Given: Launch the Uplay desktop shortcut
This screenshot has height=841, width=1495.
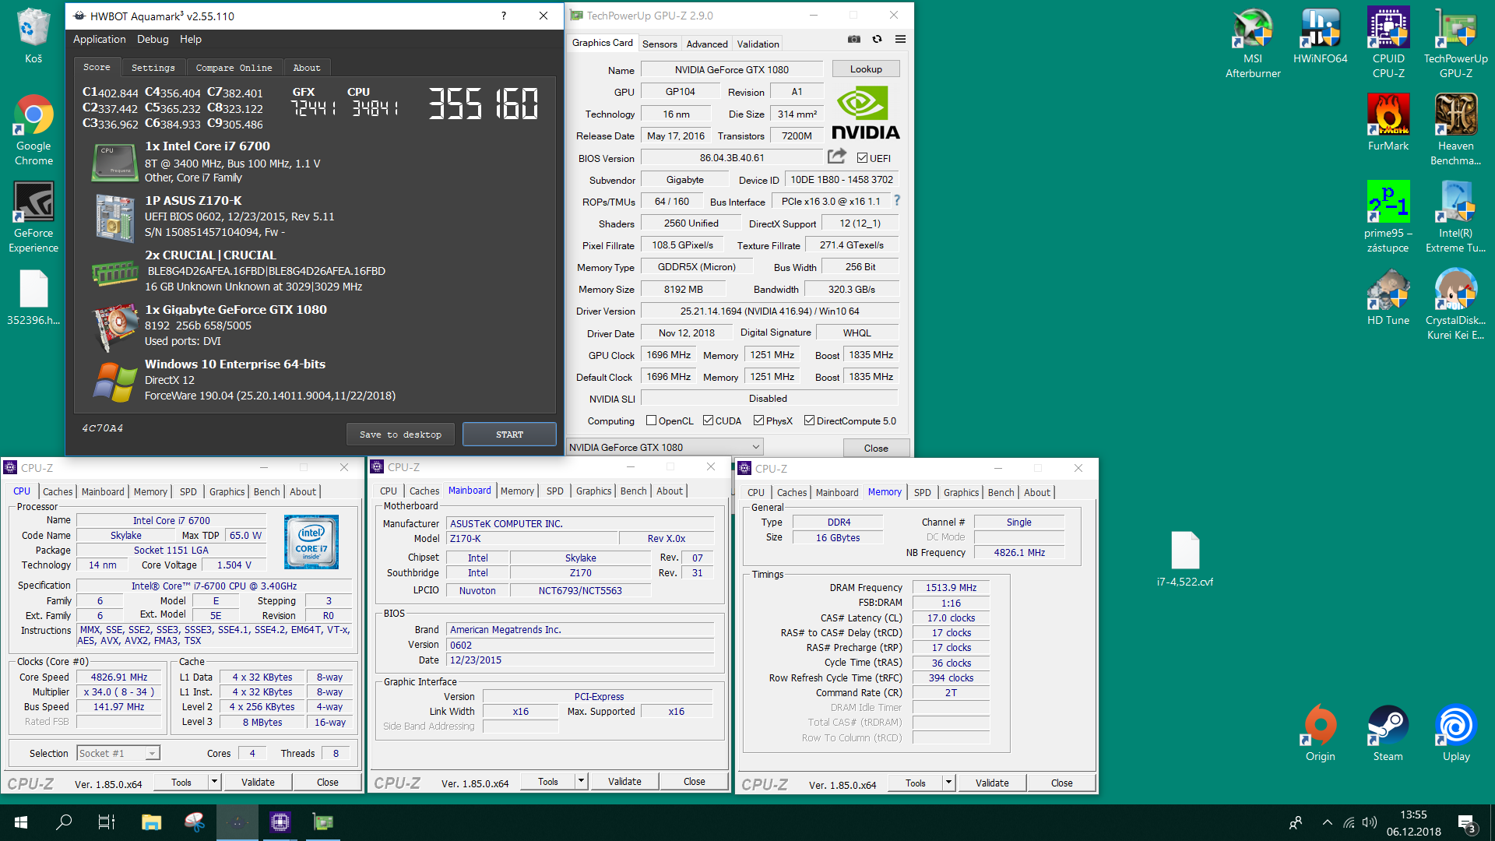Looking at the screenshot, I should (1456, 733).
